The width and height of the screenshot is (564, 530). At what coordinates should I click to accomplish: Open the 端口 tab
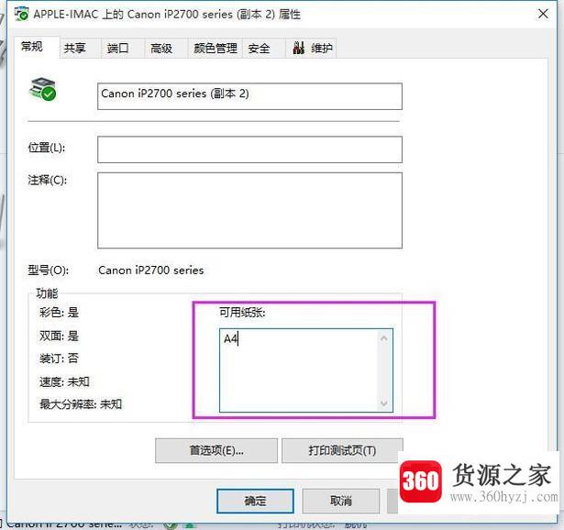(x=122, y=49)
